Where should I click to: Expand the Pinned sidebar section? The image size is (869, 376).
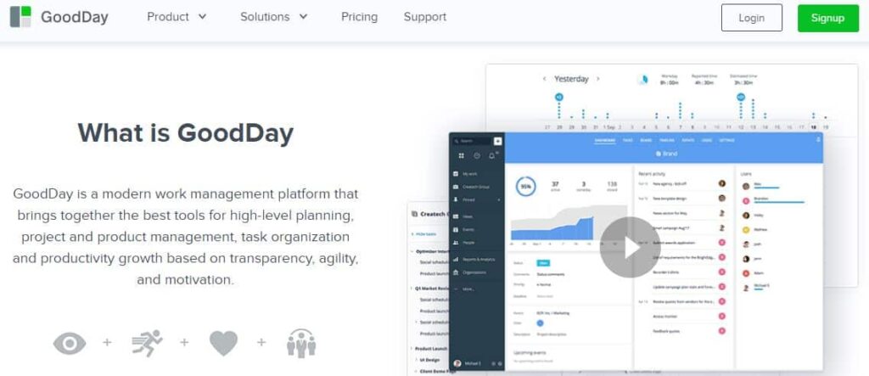(x=477, y=199)
